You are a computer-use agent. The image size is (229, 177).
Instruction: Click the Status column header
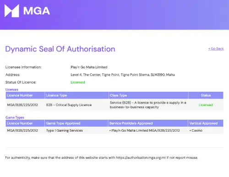(x=206, y=95)
